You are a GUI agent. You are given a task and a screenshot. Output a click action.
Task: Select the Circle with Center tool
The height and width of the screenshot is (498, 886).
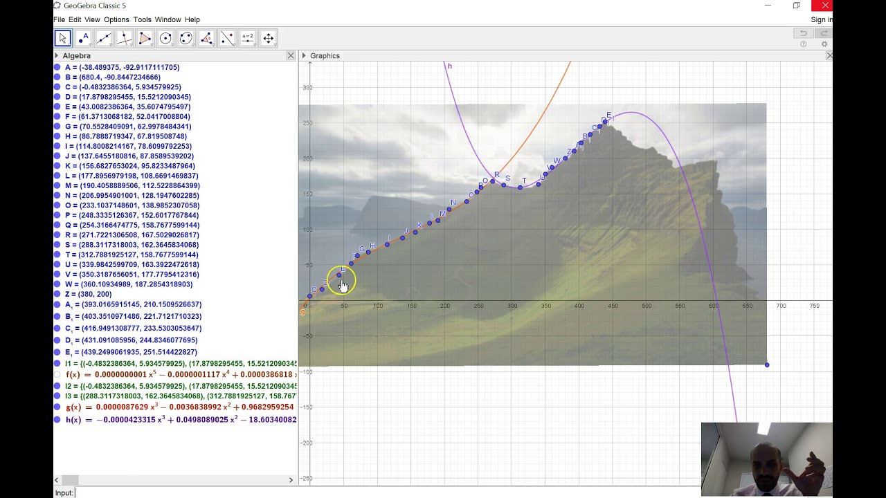(165, 39)
